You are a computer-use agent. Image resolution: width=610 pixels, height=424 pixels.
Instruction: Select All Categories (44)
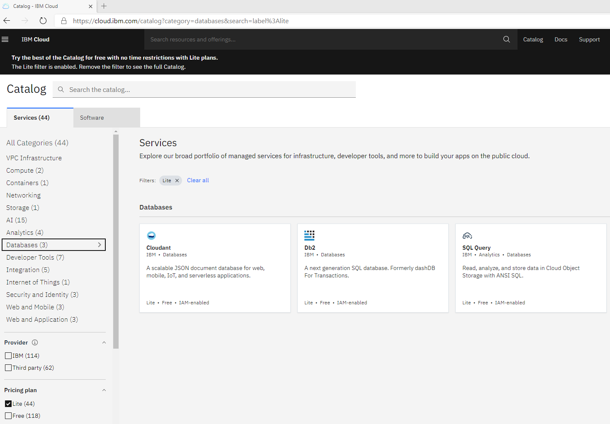point(37,143)
